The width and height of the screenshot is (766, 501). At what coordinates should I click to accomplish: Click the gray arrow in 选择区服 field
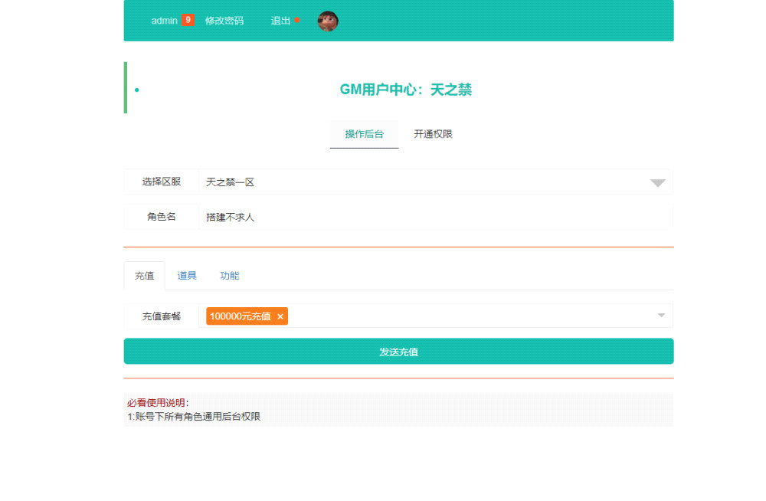(657, 183)
